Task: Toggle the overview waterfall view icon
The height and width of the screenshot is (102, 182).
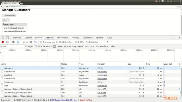Action: [35, 42]
